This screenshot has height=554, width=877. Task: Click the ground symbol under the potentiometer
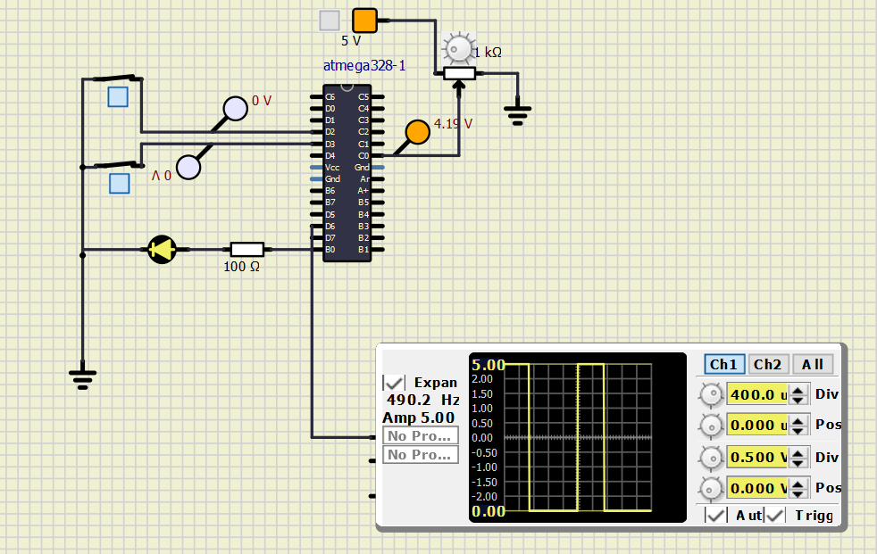516,111
